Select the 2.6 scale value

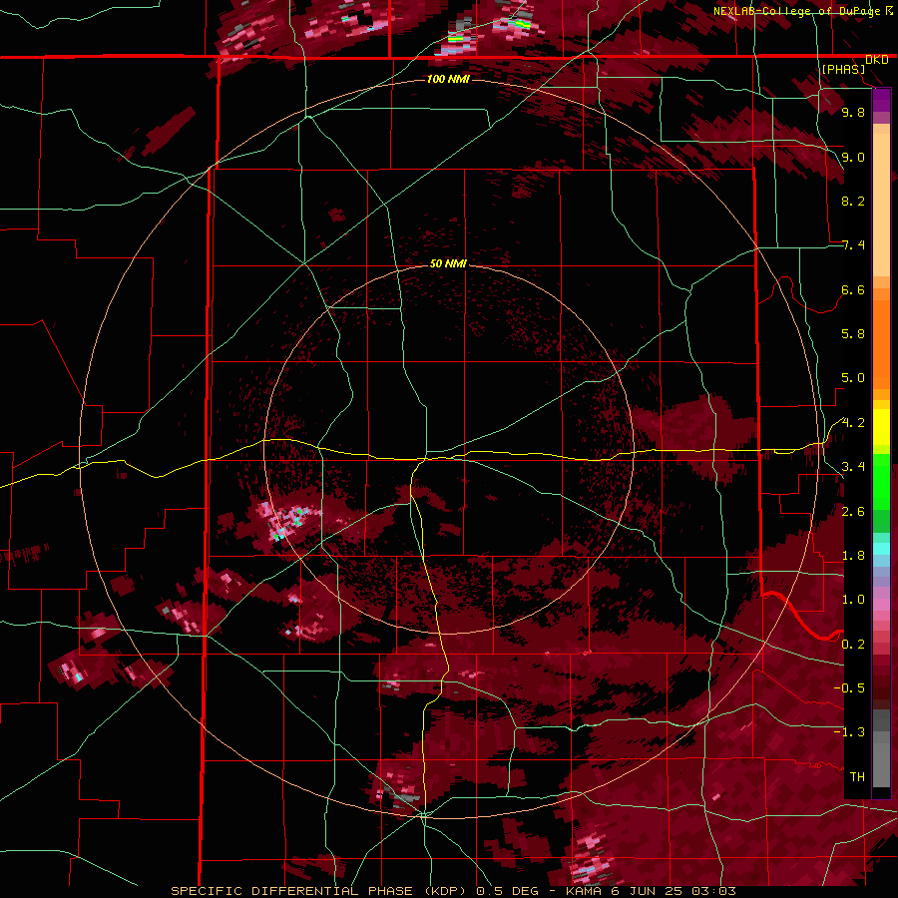click(853, 512)
